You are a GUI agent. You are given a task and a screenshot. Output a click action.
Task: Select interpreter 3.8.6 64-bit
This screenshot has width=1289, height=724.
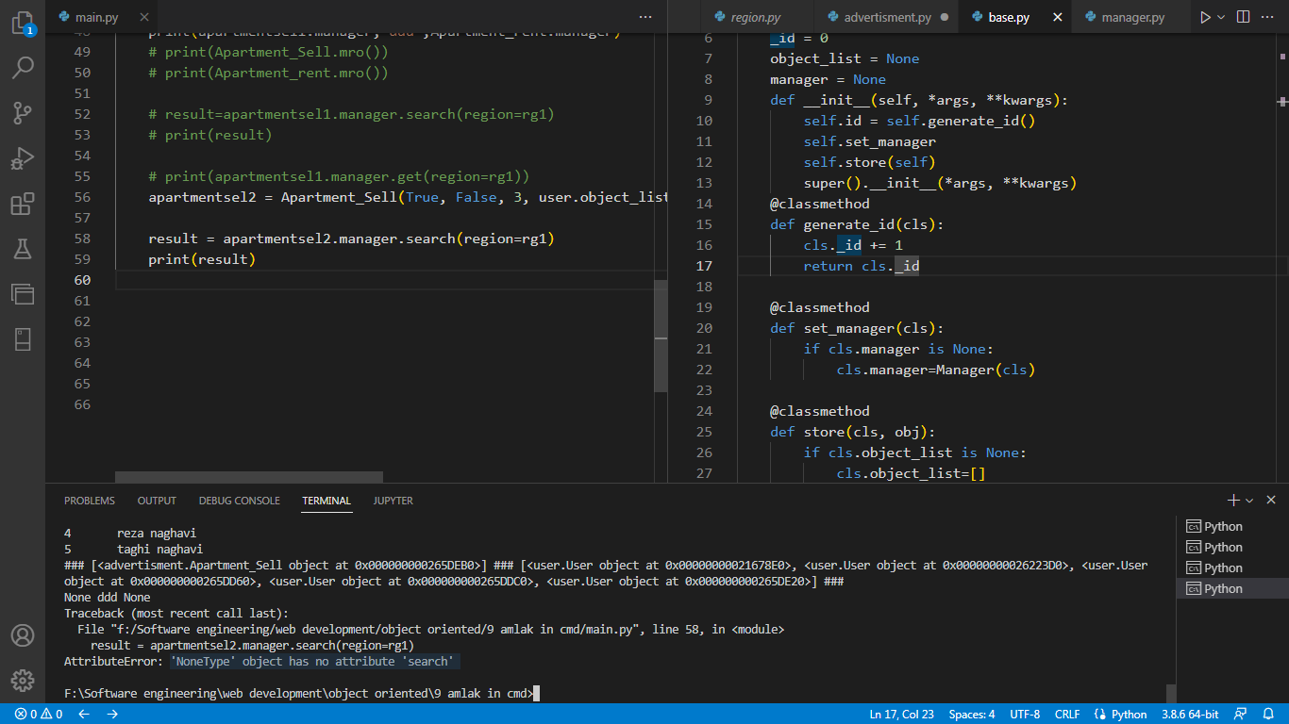(1190, 714)
